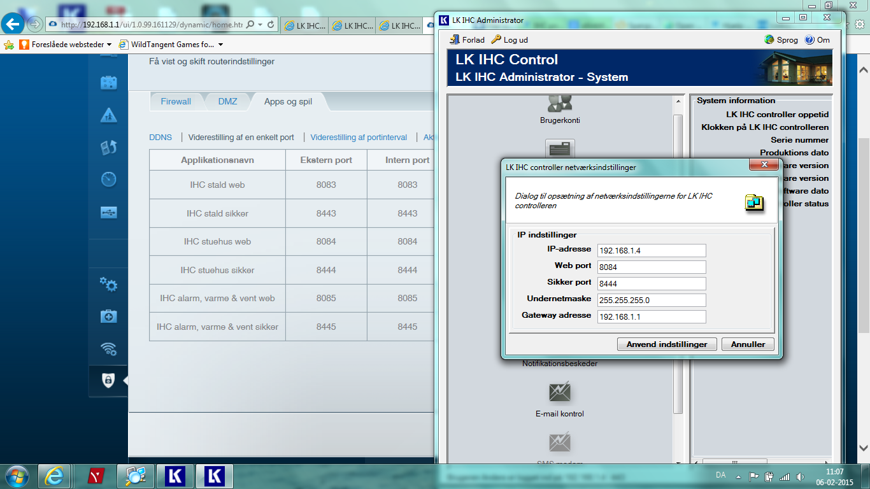
Task: Select the USB storage sidebar icon
Action: tap(108, 213)
